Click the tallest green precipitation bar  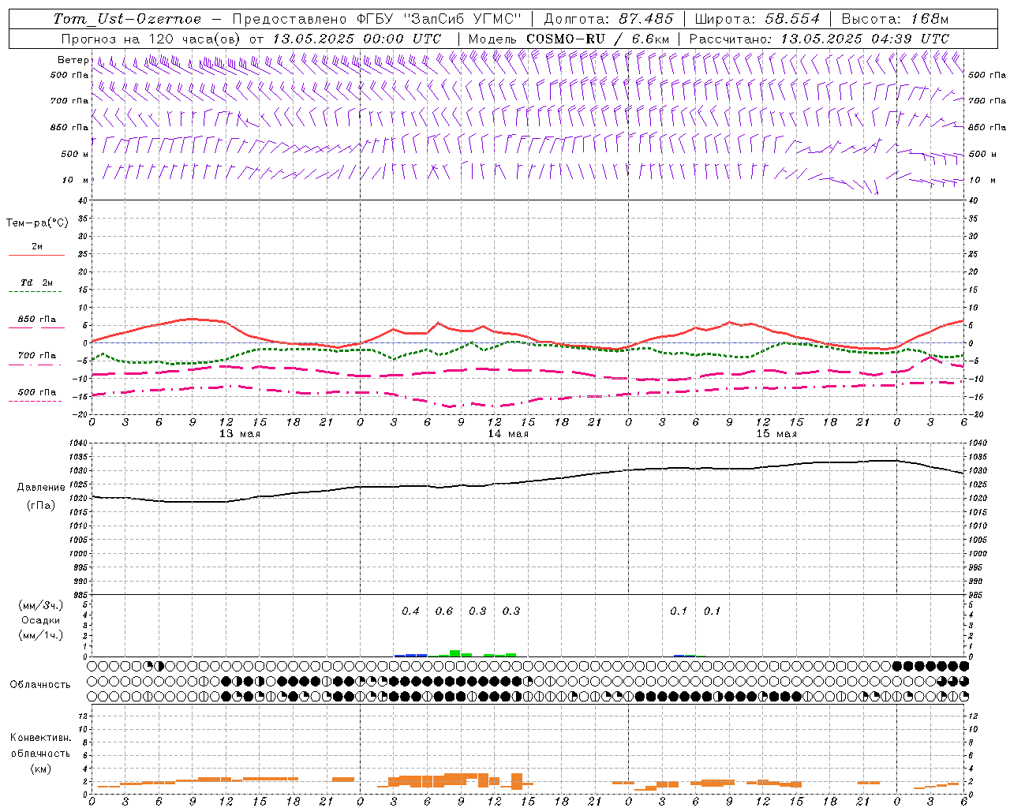tap(454, 653)
